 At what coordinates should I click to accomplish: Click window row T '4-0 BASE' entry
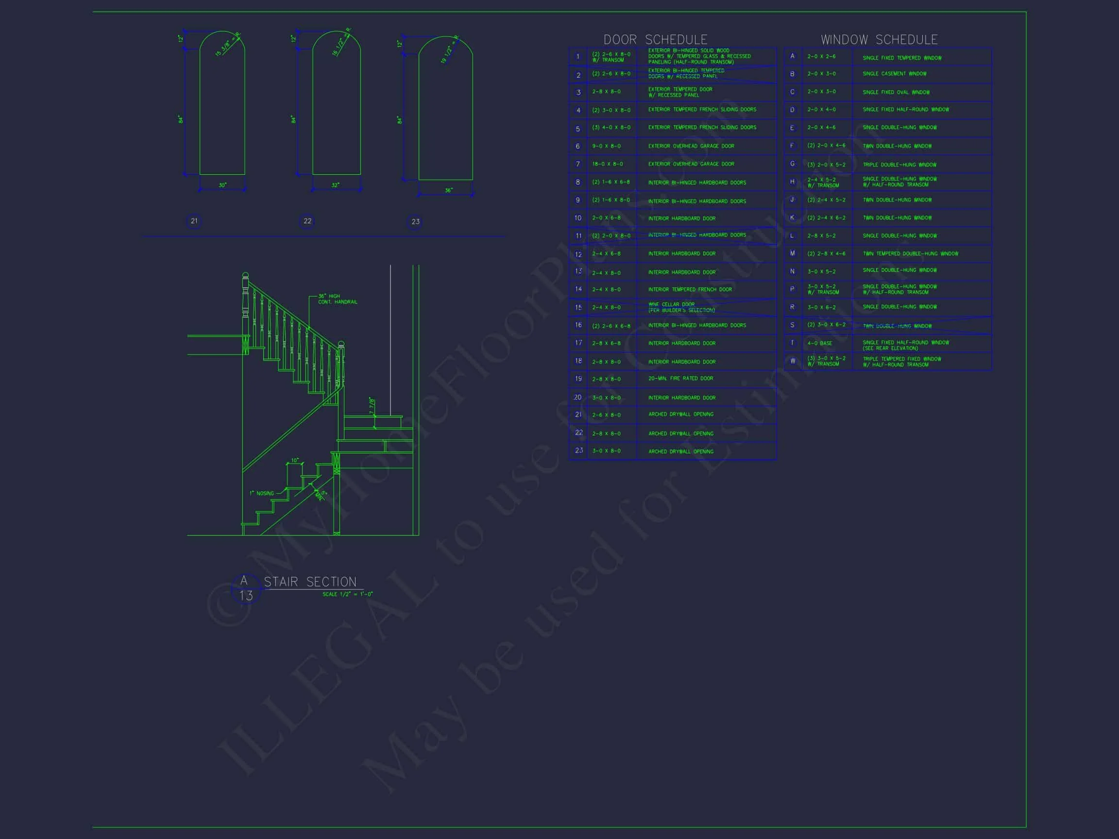click(819, 343)
